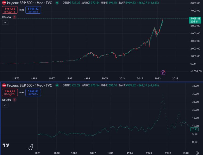Click the МАКС 5970,54 value in the bottom chart
The image size is (203, 155).
(91, 85)
